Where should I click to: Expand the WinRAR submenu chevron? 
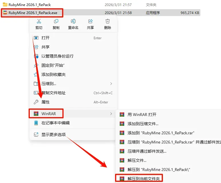click(111, 114)
